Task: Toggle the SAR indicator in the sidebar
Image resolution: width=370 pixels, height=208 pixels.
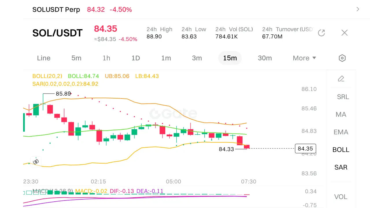Action: (x=341, y=167)
